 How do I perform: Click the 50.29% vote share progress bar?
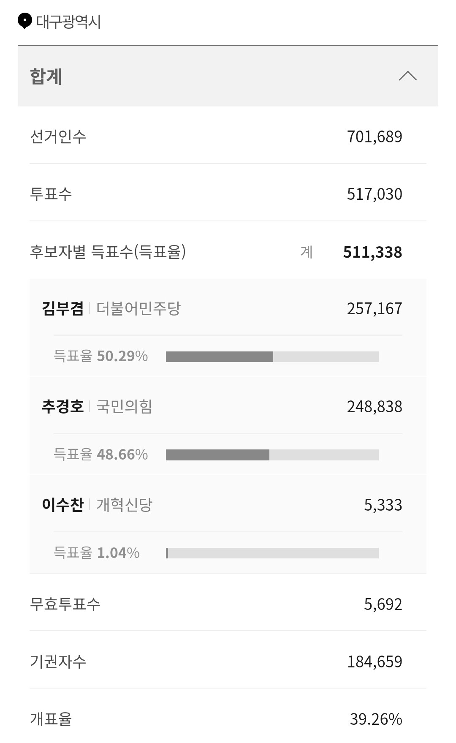(x=272, y=357)
